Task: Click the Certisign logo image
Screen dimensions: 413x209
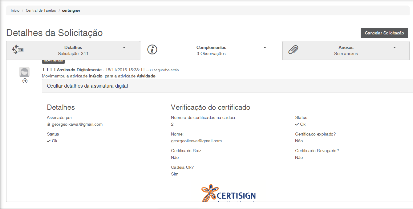Action: [x=229, y=193]
